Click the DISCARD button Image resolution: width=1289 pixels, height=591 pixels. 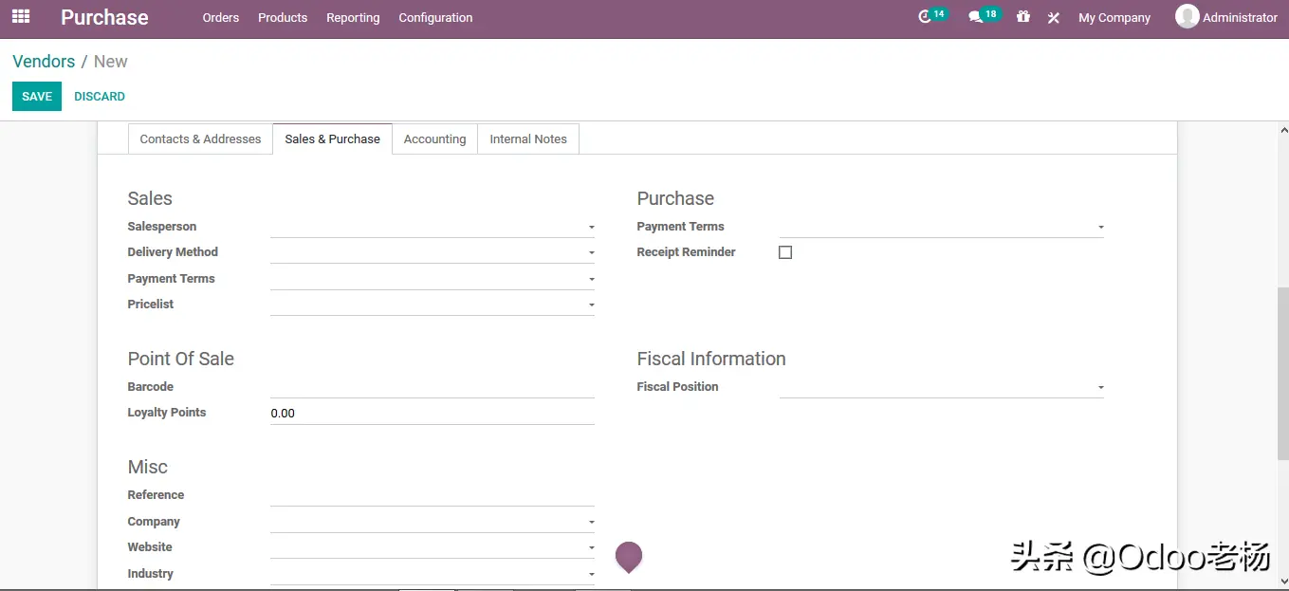[x=100, y=96]
